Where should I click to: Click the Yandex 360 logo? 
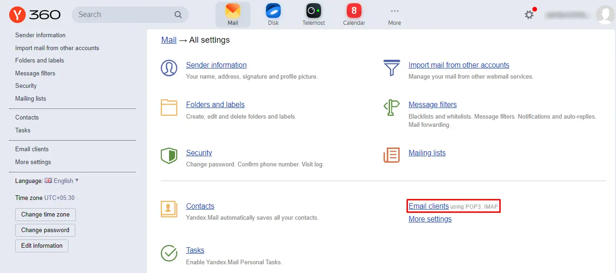point(35,15)
